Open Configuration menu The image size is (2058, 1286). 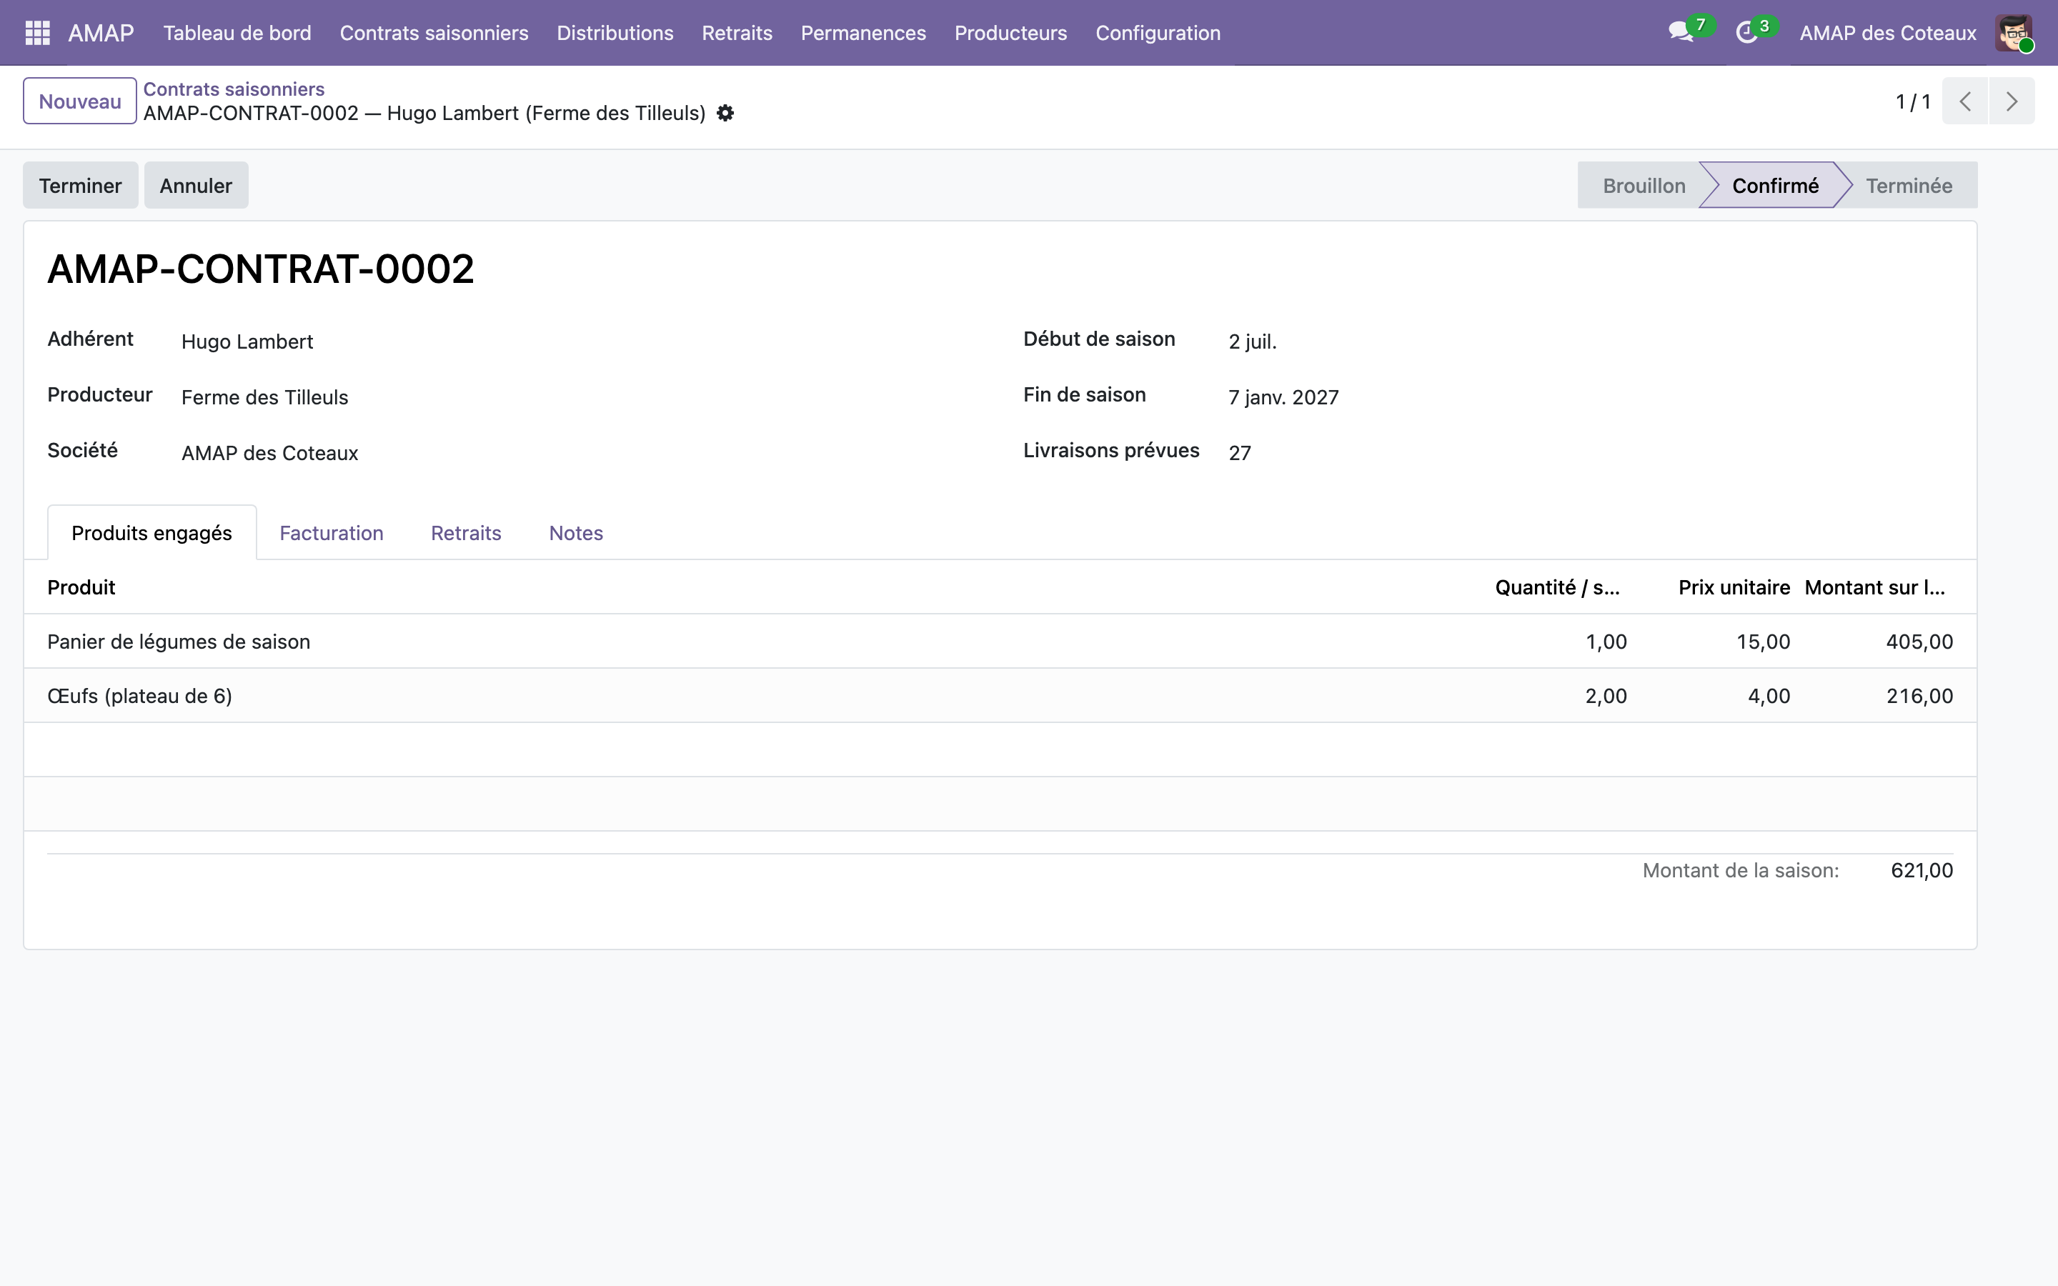1158,32
